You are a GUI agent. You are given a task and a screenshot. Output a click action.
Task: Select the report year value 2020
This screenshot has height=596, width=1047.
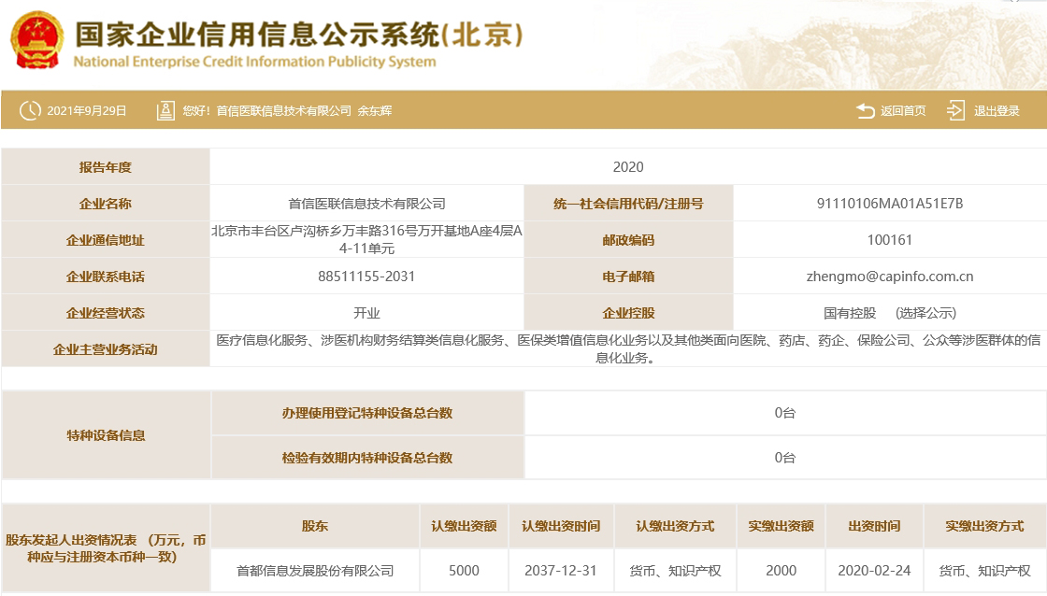click(628, 167)
